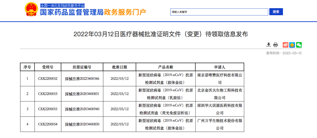Click applicant 广州万孚生物技术股份有限公司

tap(220, 124)
